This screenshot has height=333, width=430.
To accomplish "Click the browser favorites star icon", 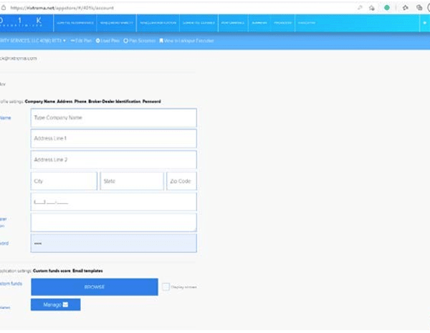I will coord(371,7).
